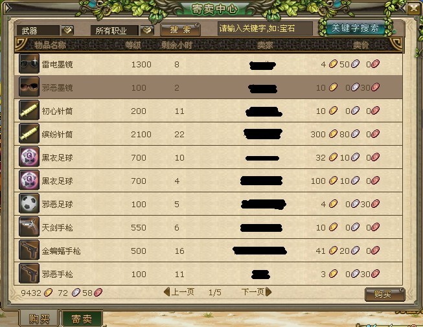Click the keyword input field 请输入关键字
The image size is (423, 327).
pos(265,28)
